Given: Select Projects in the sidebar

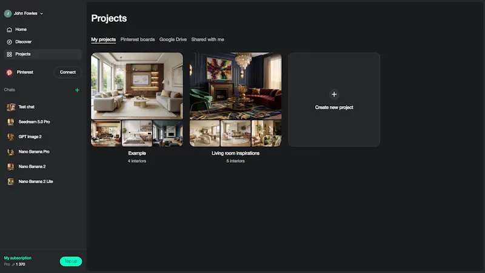Looking at the screenshot, I should pyautogui.click(x=42, y=54).
